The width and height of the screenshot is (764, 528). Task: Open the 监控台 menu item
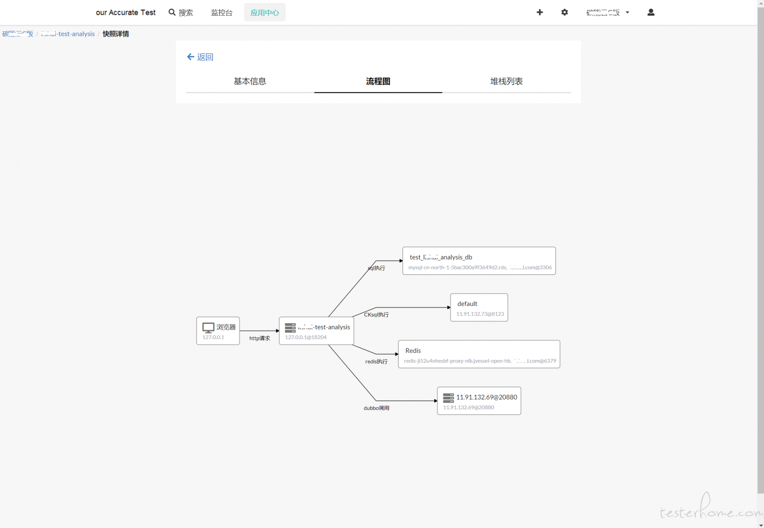click(222, 12)
